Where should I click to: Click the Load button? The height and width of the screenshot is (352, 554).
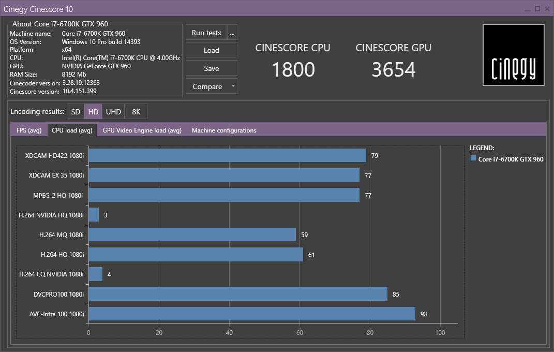(211, 50)
